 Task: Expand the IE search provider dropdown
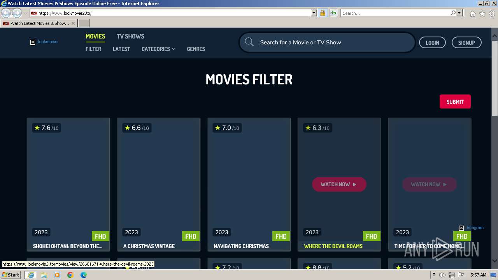point(459,13)
